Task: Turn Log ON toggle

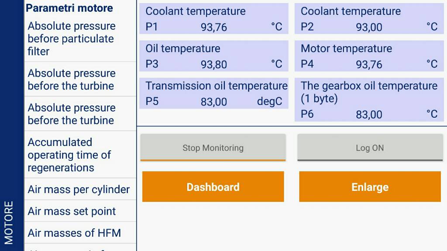Action: click(x=370, y=148)
